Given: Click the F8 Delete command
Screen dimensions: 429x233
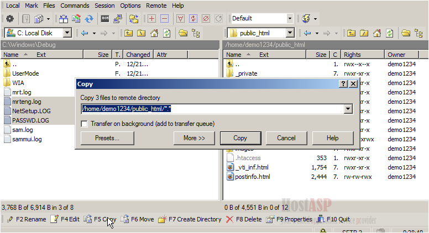Looking at the screenshot, I should [244, 219].
